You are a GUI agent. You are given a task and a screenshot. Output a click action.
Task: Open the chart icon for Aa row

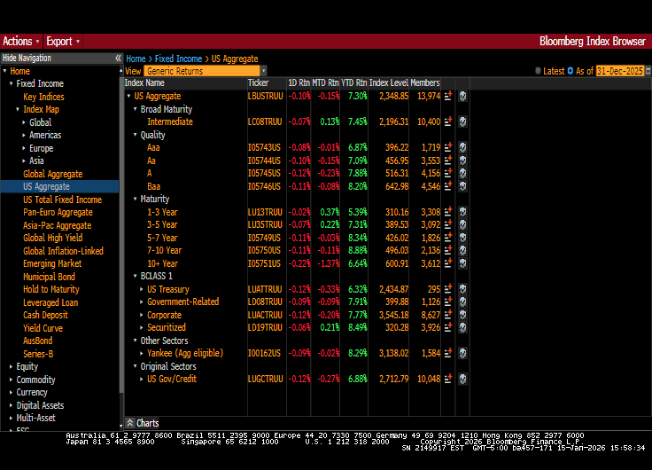click(x=462, y=161)
